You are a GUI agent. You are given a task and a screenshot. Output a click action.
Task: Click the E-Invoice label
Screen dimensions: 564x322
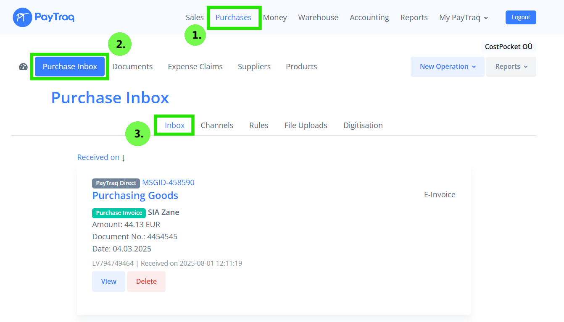[440, 195]
